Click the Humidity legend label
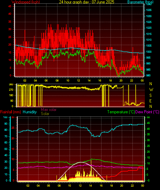Image resolution: width=160 pixels, height=190 pixels. pyautogui.click(x=30, y=112)
